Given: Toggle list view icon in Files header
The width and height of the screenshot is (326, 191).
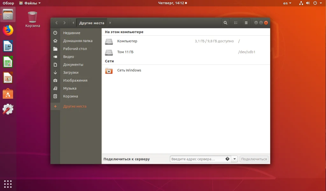Looking at the screenshot, I should pyautogui.click(x=236, y=23).
